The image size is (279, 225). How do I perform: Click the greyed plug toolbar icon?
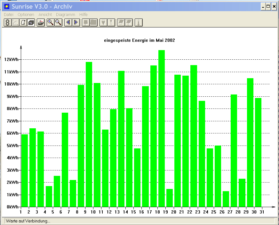[x=103, y=23]
